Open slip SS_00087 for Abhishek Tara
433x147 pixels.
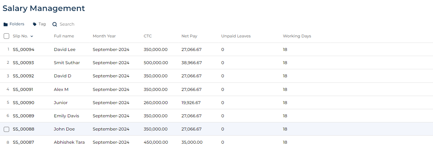[x=23, y=142]
